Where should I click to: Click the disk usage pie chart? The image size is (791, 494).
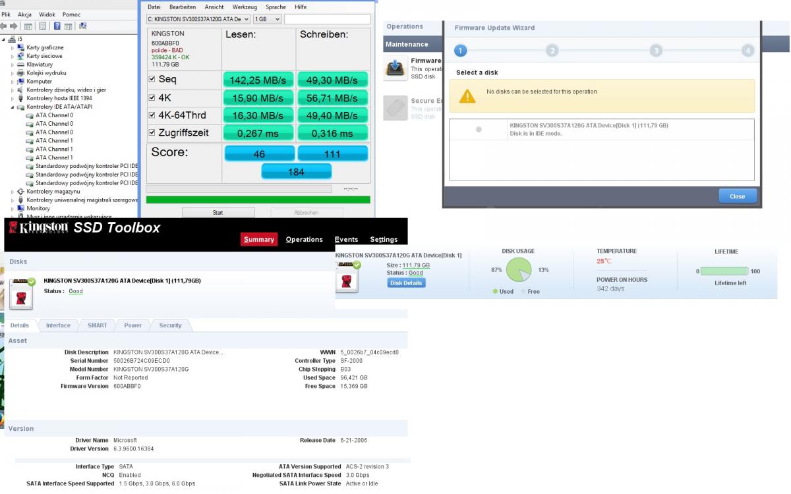518,271
